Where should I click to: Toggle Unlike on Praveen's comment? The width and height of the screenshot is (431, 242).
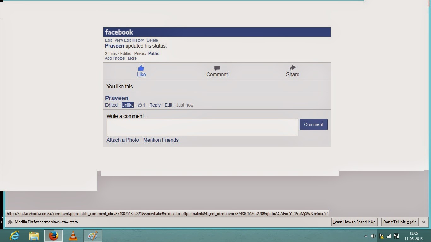click(x=127, y=105)
